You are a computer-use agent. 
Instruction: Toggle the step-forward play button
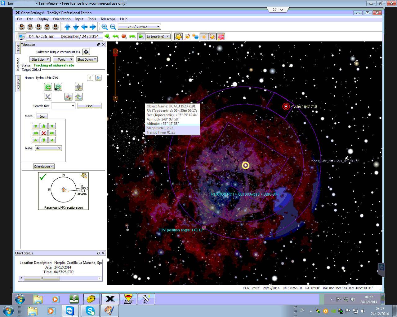pos(141,36)
